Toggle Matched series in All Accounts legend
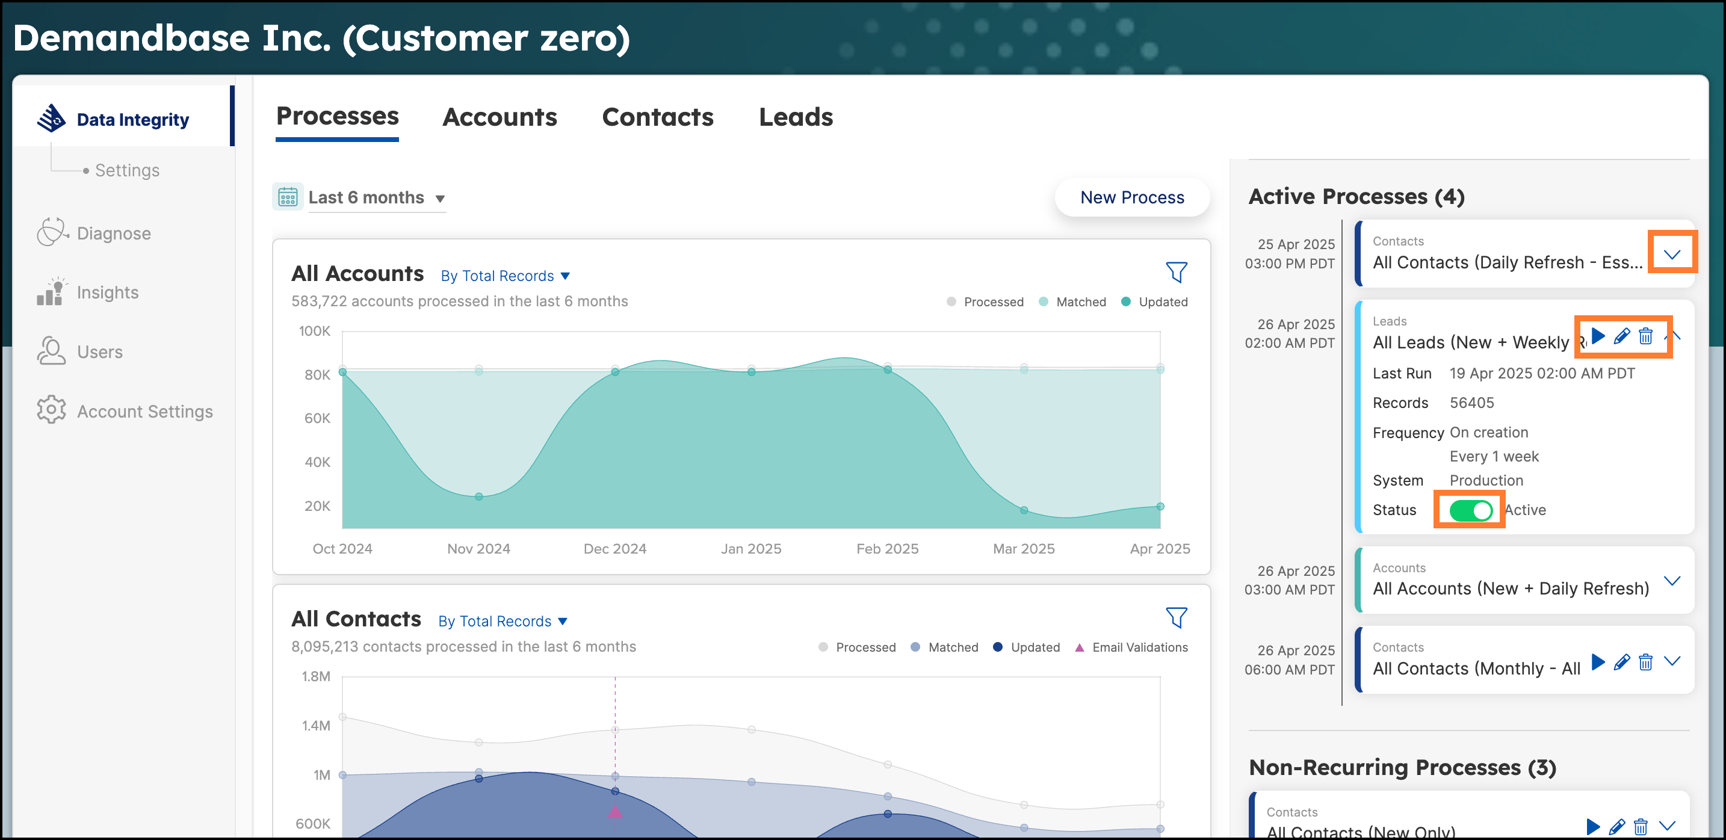Viewport: 1726px width, 840px height. 1072,301
